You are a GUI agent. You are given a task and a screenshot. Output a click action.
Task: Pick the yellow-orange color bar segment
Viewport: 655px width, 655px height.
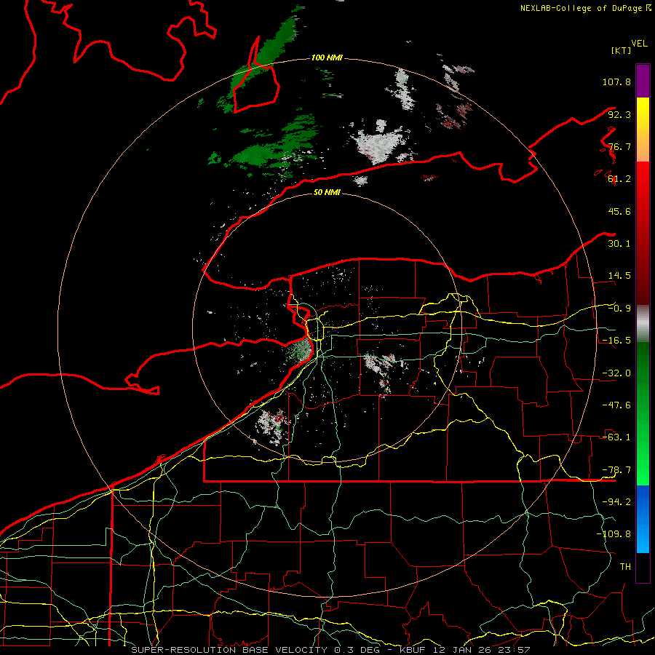(643, 130)
